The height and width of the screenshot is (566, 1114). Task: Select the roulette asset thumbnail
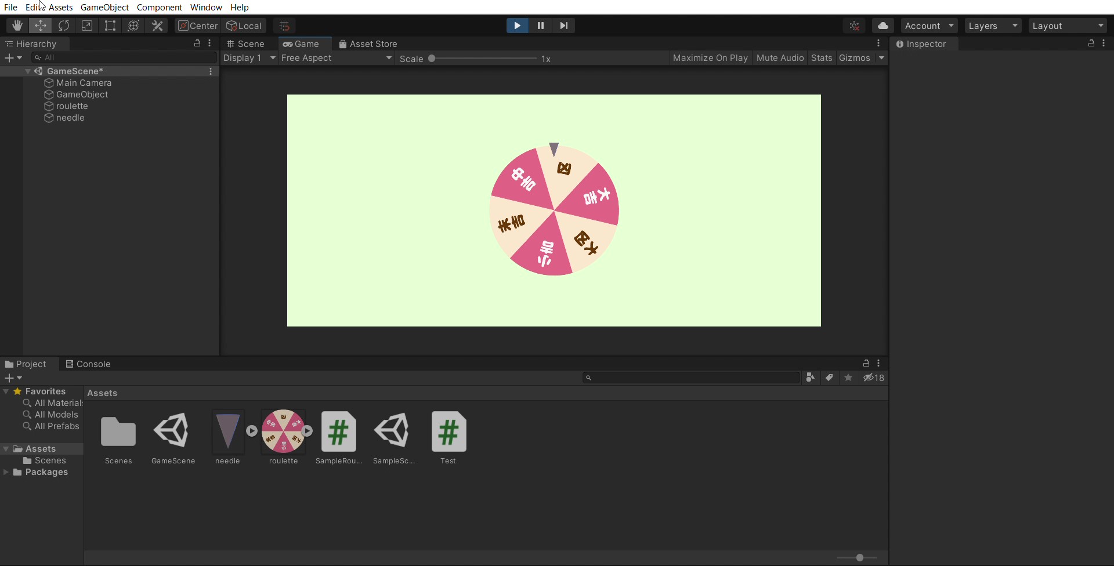(x=283, y=431)
